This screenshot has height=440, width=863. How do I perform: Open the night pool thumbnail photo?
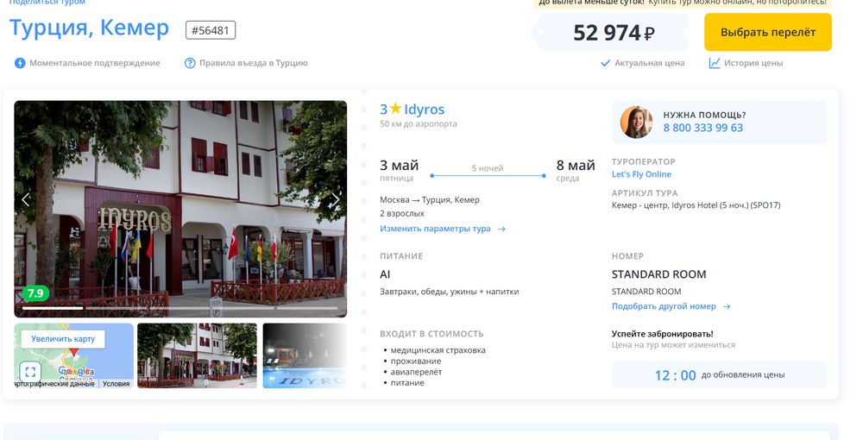tap(305, 355)
